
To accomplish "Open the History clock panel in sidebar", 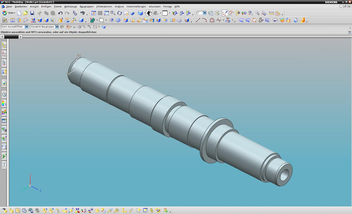I will (x=4, y=94).
